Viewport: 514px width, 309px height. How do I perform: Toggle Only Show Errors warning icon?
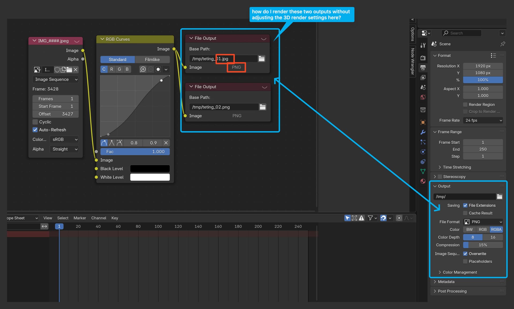point(362,218)
